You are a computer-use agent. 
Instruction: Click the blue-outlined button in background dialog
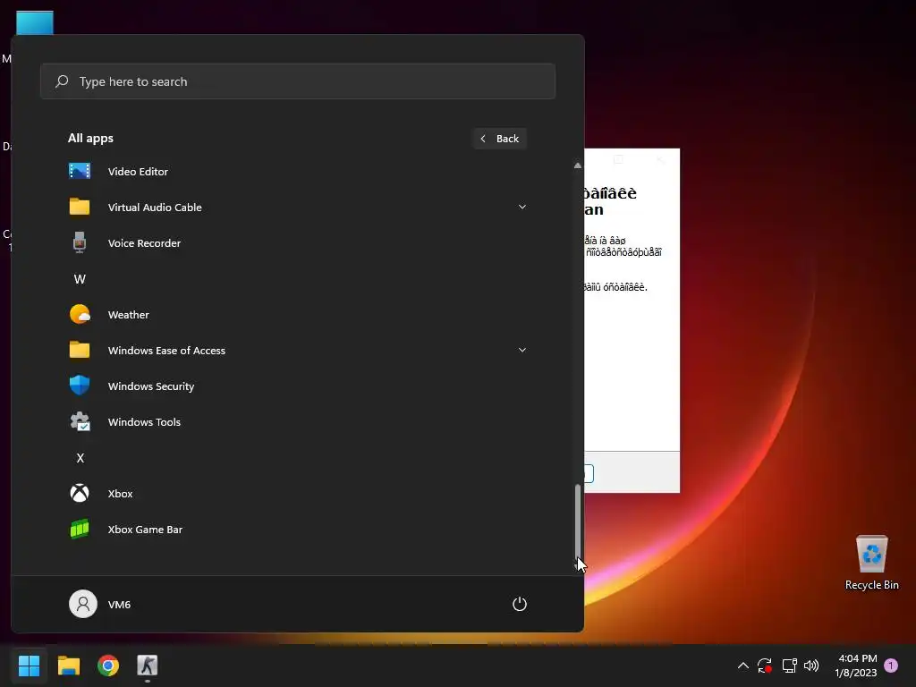click(589, 473)
